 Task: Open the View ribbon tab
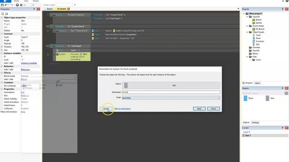(x=26, y=1)
